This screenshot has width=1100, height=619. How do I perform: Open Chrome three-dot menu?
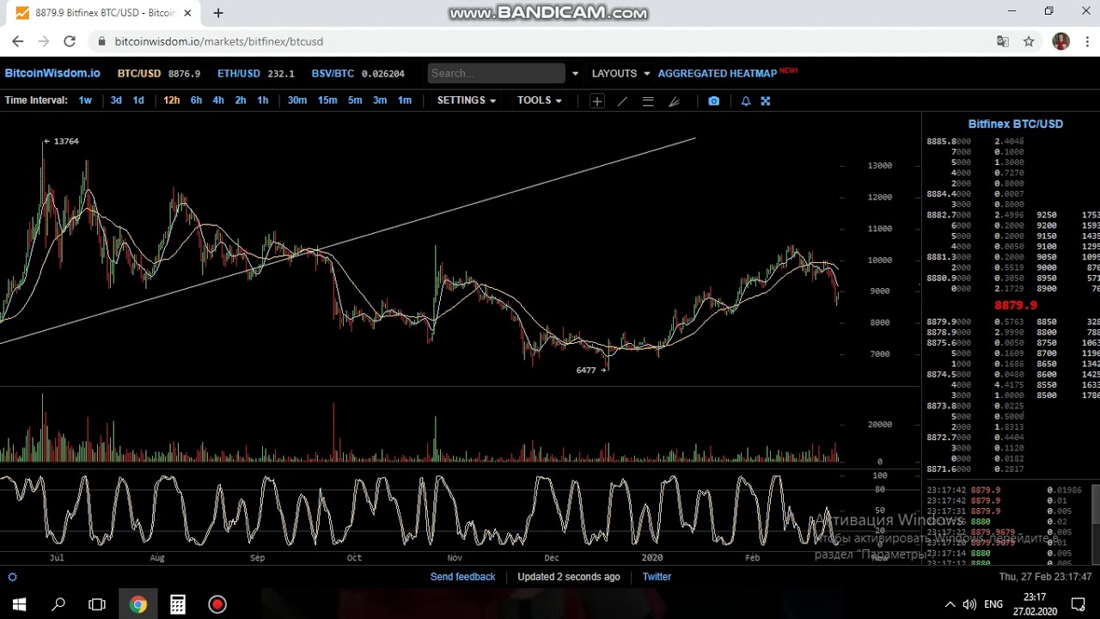tap(1087, 41)
